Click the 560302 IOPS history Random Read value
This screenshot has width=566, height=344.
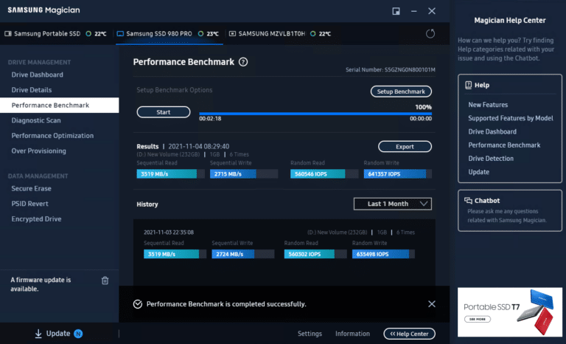315,254
